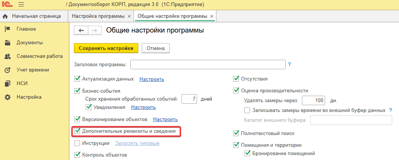This screenshot has width=399, height=160.
Task: Click the Срок хранения days field
Action: click(189, 99)
